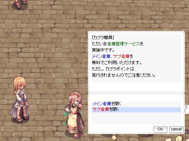Select the highlighted サブ倉庫を開く option
The width and height of the screenshot is (189, 141).
point(136,110)
